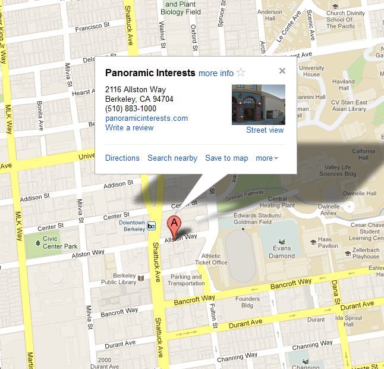Click the Haas Pavilion graduation cap icon
384x369 pixels.
tap(313, 242)
